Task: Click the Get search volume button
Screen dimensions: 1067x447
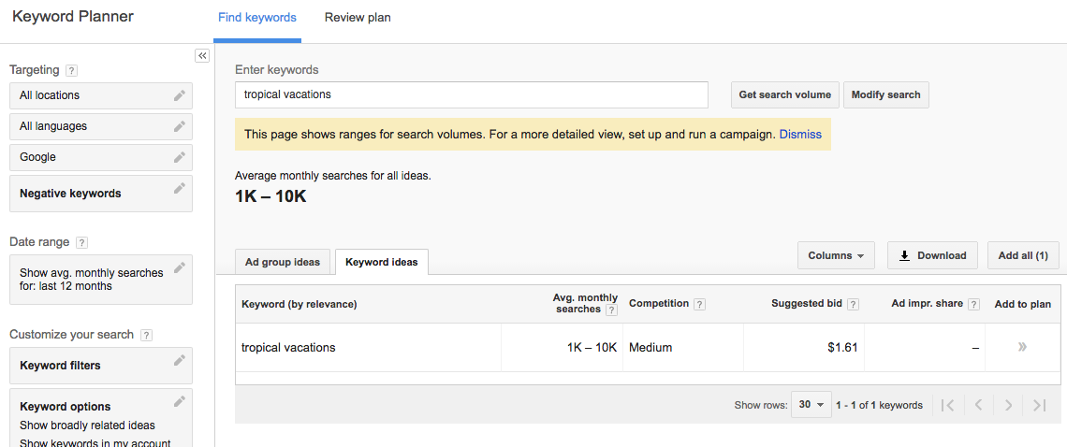Action: coord(784,94)
